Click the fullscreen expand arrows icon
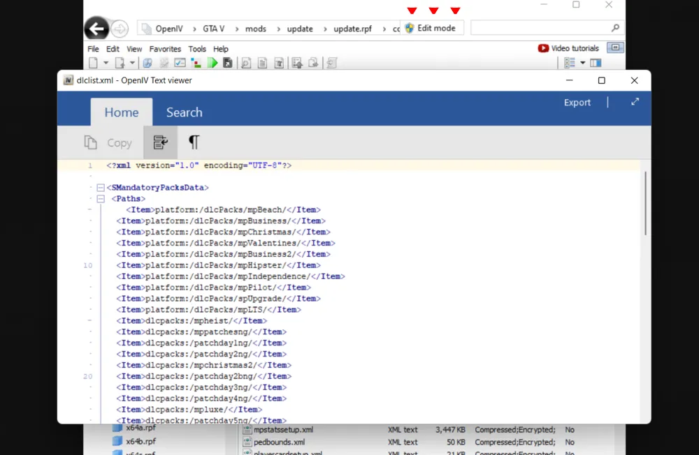This screenshot has height=455, width=699. (x=635, y=102)
